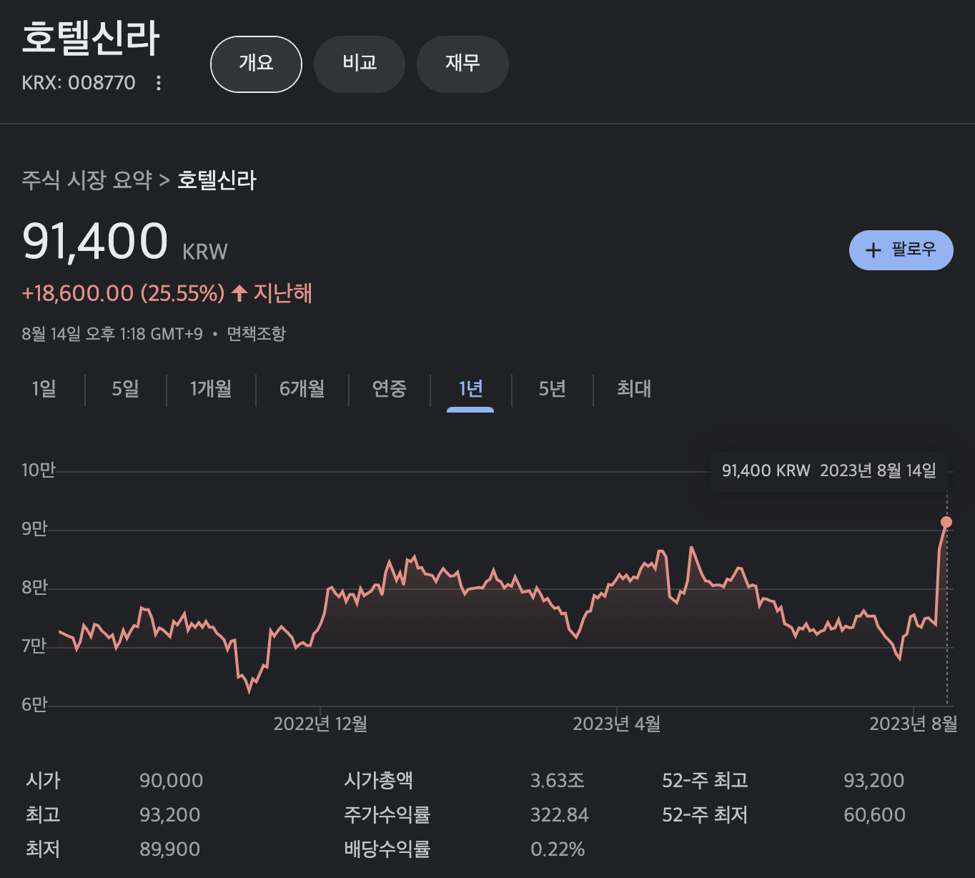The width and height of the screenshot is (975, 878).
Task: Click the up-arrow icon next to 지난해
Action: [239, 293]
